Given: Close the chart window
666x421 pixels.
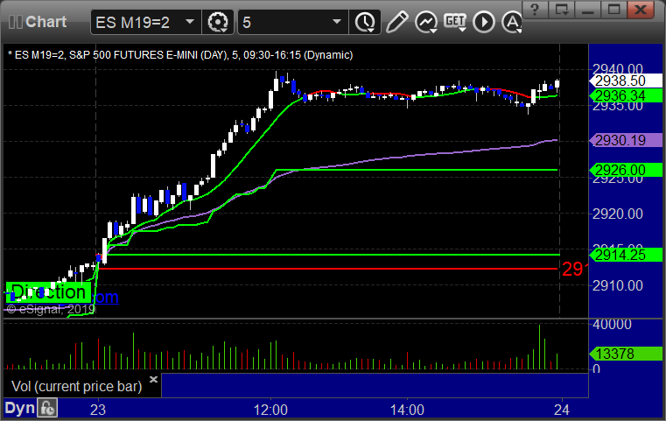Looking at the screenshot, I should coord(641,10).
